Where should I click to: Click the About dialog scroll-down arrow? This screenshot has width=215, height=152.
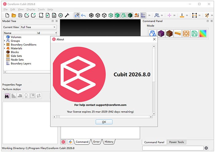[x=154, y=114]
